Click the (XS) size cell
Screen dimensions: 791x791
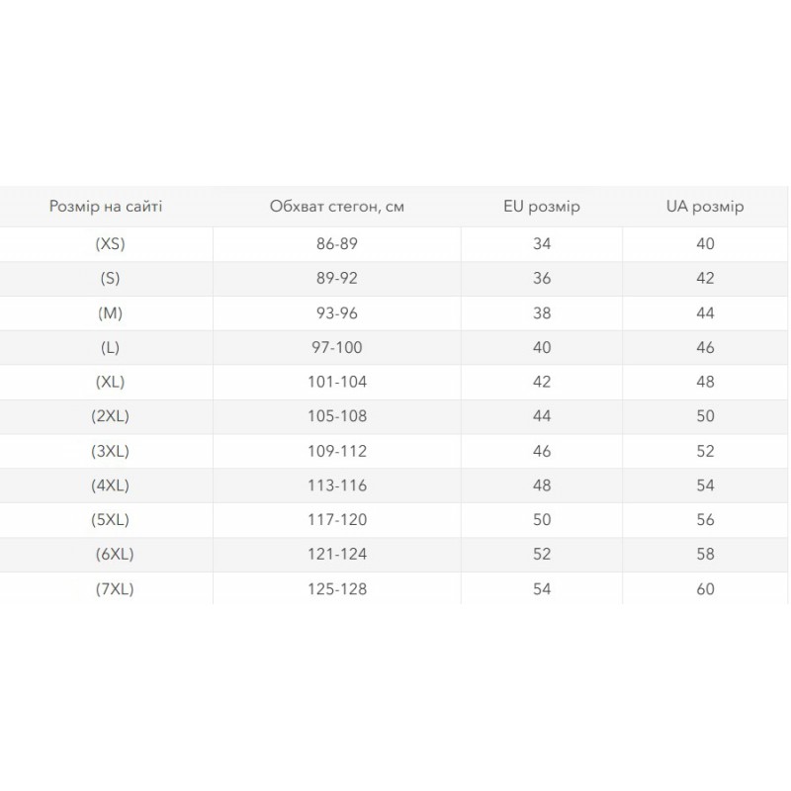click(110, 244)
